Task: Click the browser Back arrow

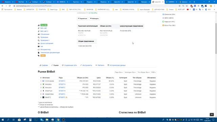Action: coord(2,6)
